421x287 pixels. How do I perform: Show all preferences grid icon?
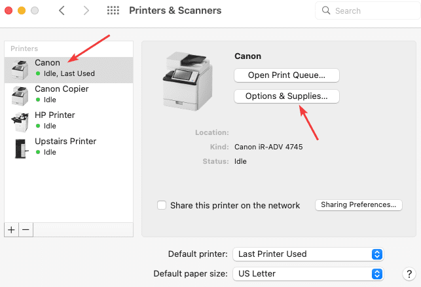(113, 11)
